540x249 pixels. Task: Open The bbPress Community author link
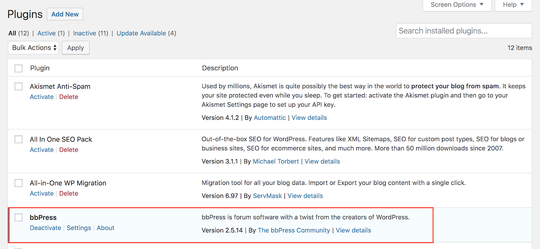(294, 230)
